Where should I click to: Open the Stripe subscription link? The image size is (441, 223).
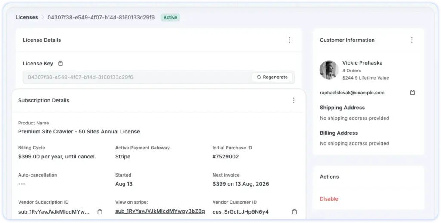click(x=160, y=211)
